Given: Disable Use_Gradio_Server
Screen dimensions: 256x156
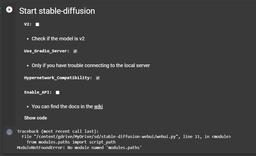Looking at the screenshot, I should 75,51.
